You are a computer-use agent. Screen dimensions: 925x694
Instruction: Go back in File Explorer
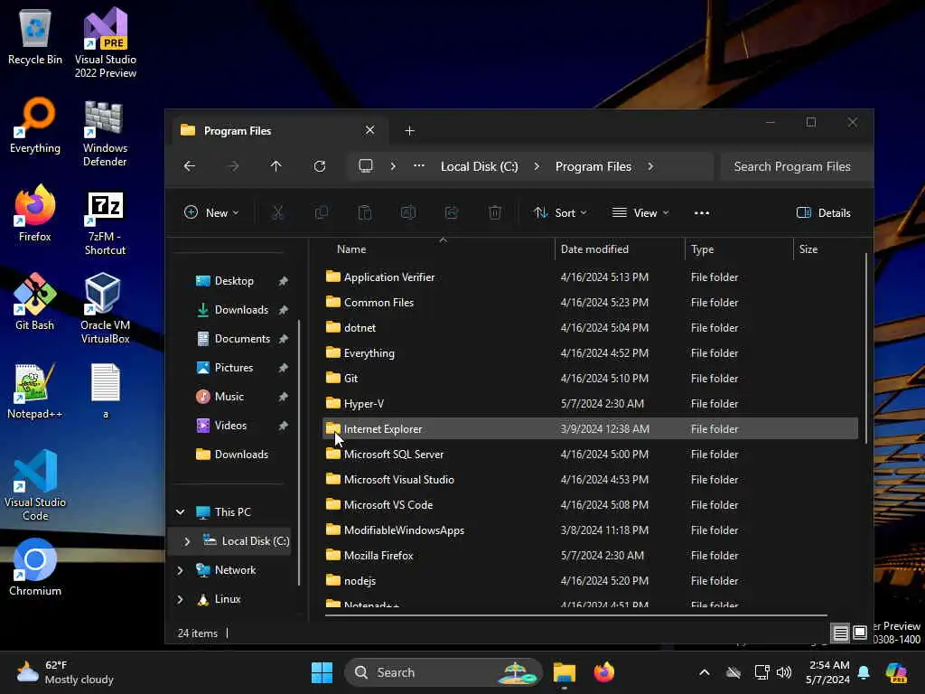[x=190, y=166]
